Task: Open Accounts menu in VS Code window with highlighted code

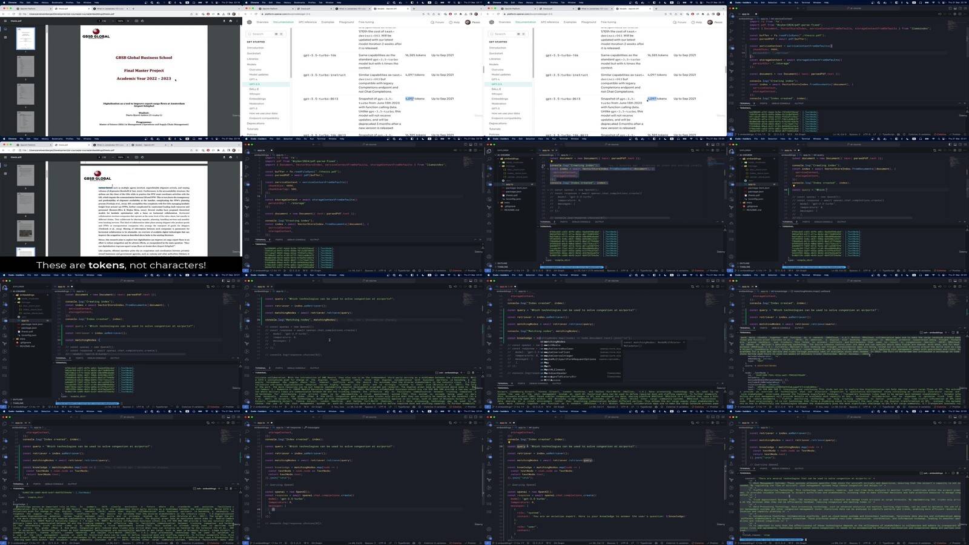Action: (x=489, y=257)
